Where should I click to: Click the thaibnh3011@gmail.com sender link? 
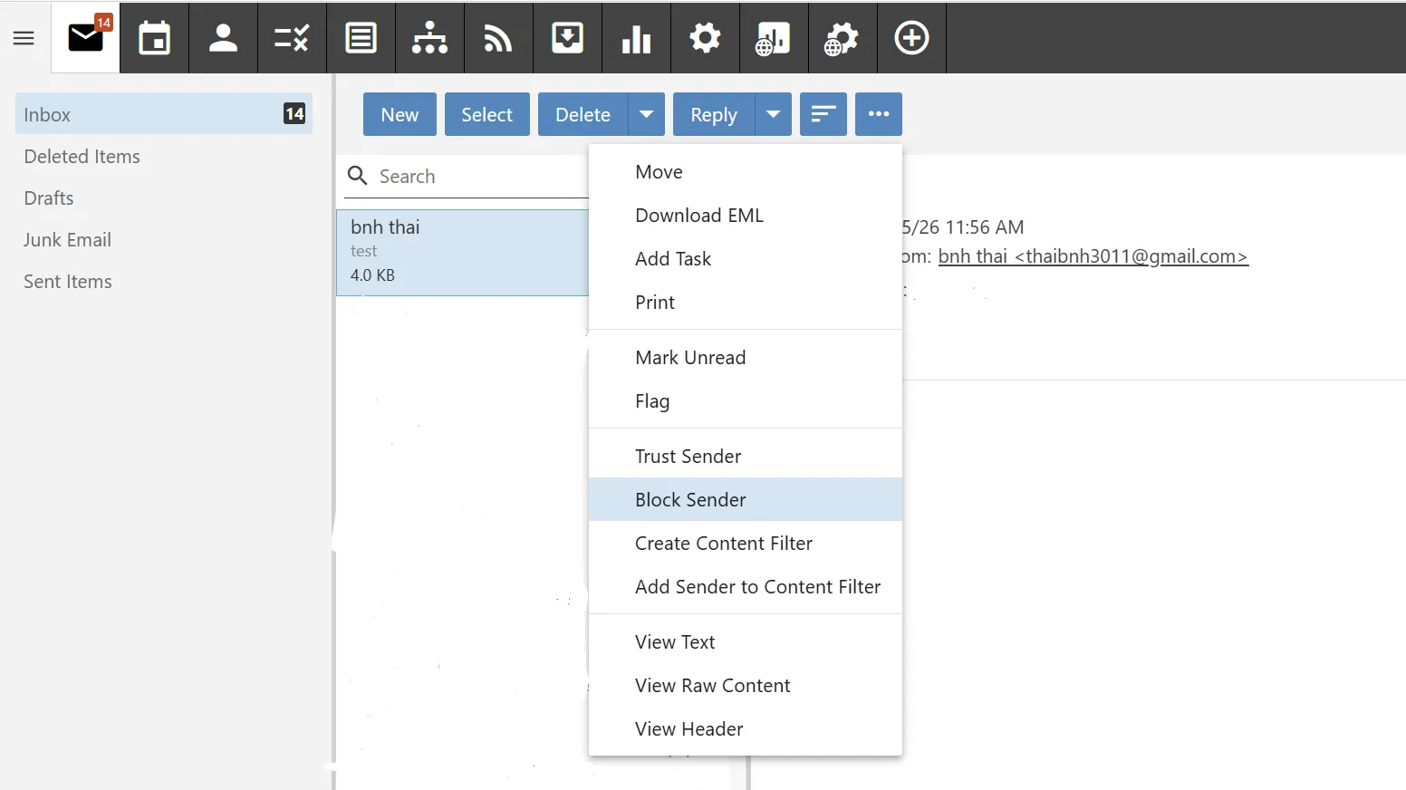[1093, 256]
